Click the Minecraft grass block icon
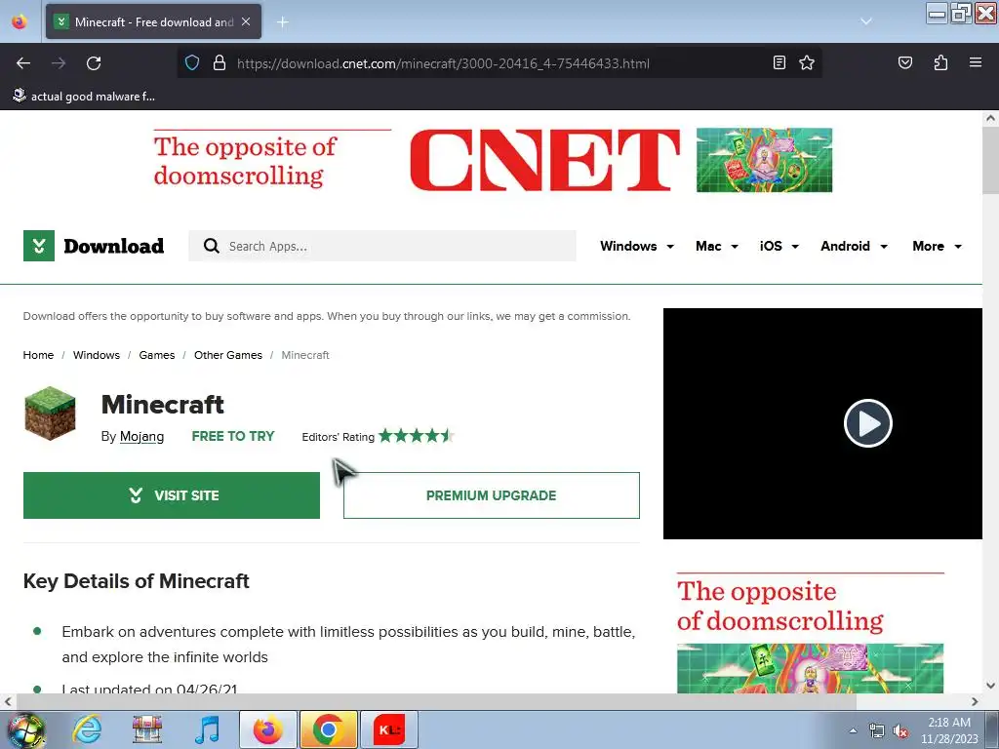999x749 pixels. [50, 414]
